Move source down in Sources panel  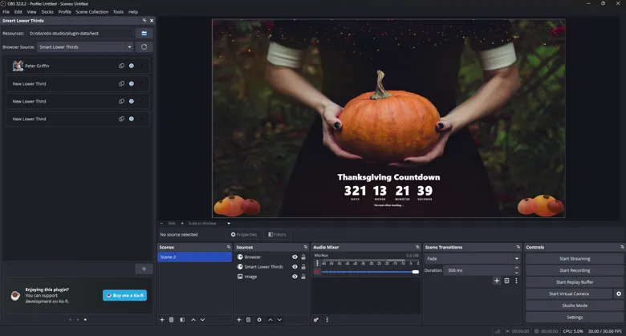pos(279,320)
